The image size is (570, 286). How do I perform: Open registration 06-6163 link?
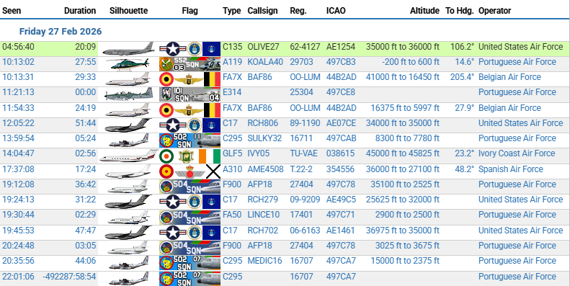pos(305,231)
